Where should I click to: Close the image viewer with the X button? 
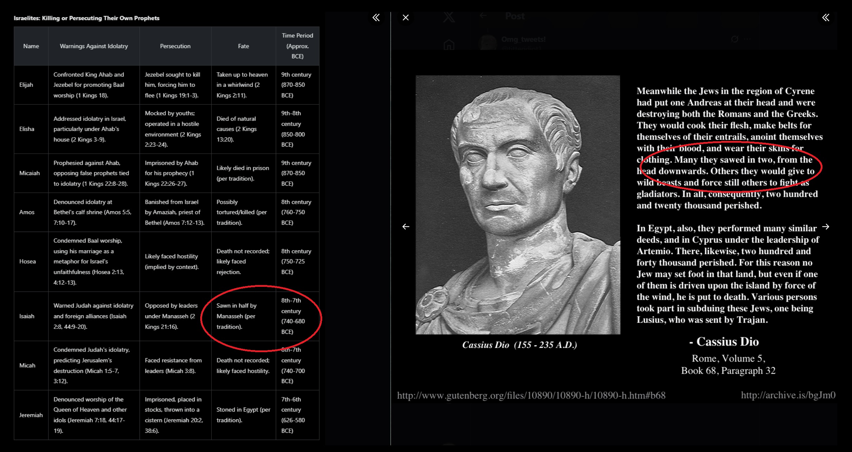pos(405,18)
